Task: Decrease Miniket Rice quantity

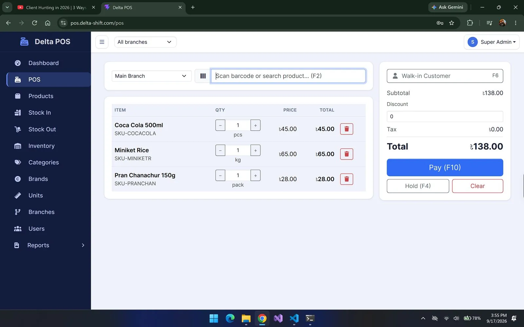Action: point(220,150)
